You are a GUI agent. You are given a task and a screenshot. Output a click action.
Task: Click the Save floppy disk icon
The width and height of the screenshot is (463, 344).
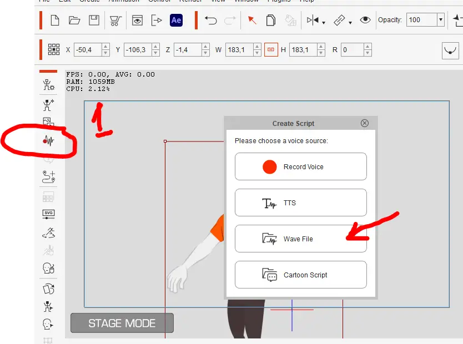(94, 21)
